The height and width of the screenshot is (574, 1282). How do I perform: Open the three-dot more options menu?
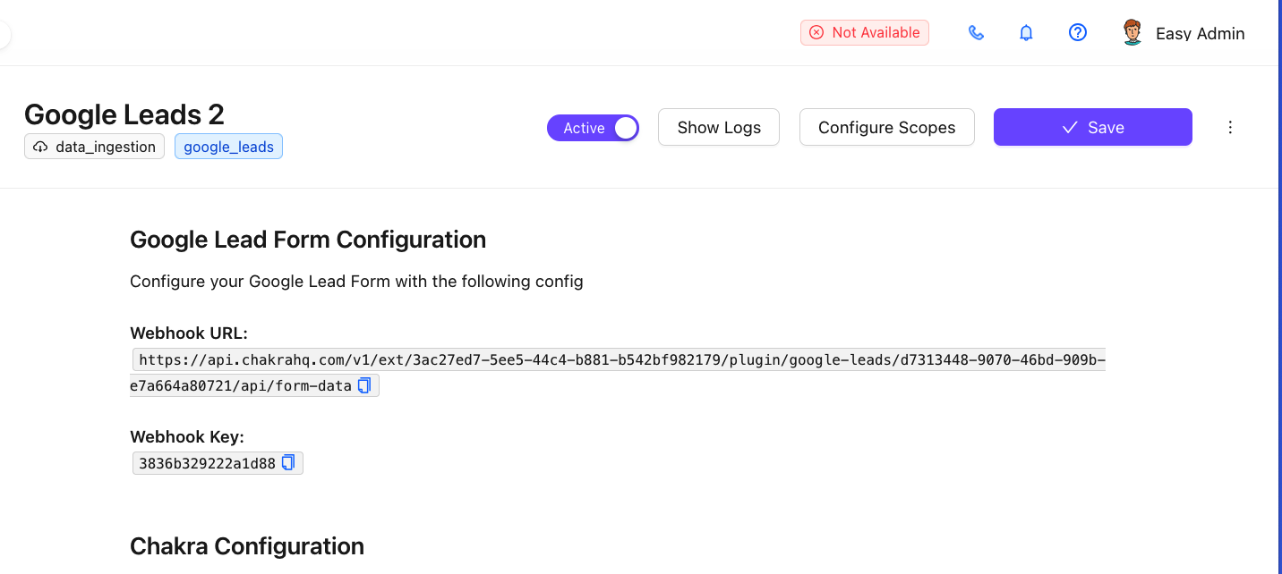pos(1230,127)
